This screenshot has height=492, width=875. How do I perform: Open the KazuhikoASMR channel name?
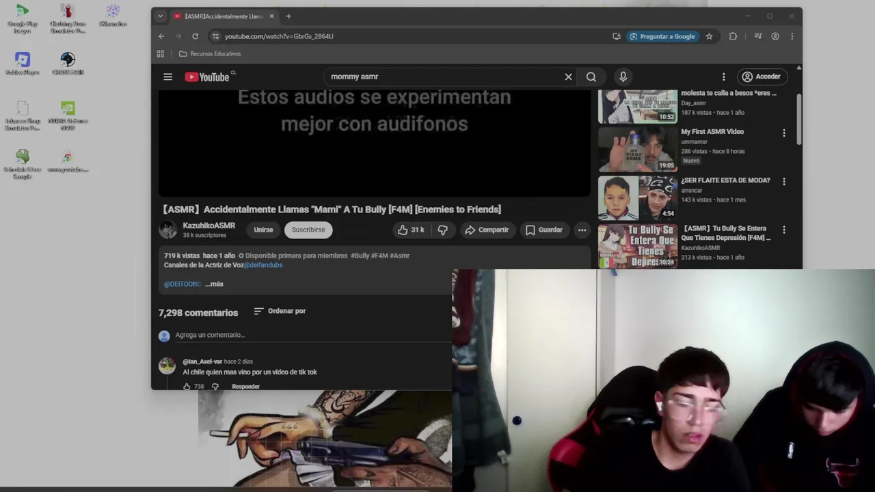[208, 225]
